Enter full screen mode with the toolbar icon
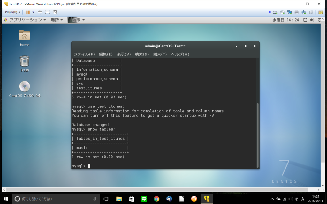The height and width of the screenshot is (204, 327). [47, 12]
